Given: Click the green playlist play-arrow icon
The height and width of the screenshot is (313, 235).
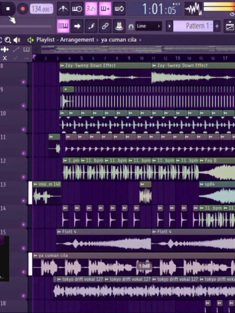Looking at the screenshot, I should [x=30, y=40].
